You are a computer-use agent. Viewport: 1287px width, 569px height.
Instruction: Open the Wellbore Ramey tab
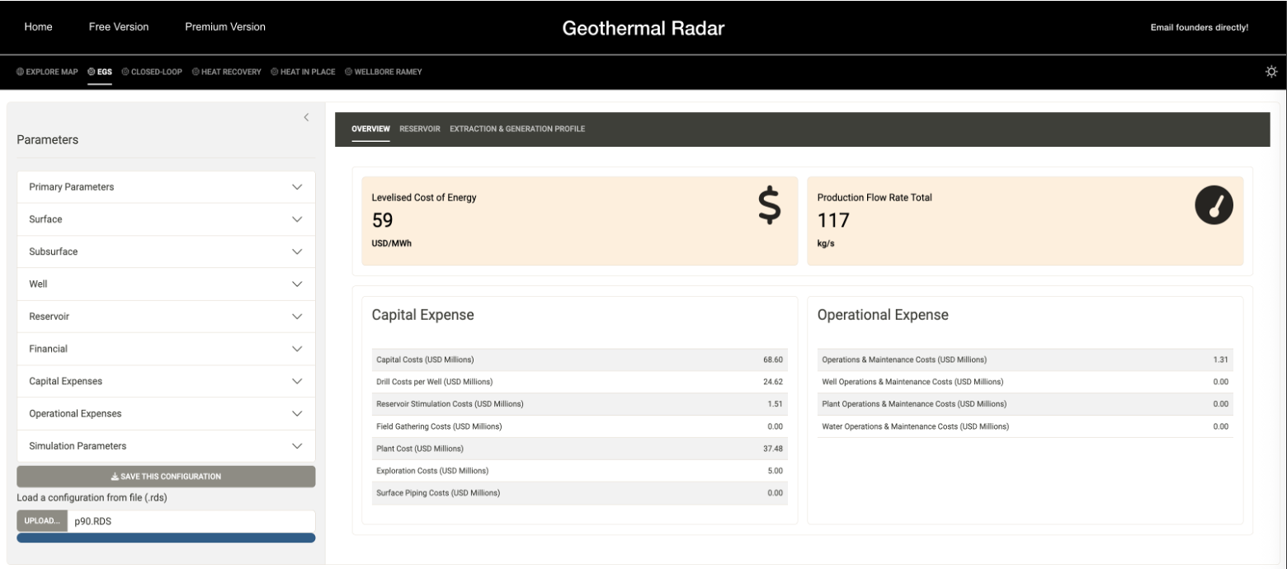[x=383, y=72]
